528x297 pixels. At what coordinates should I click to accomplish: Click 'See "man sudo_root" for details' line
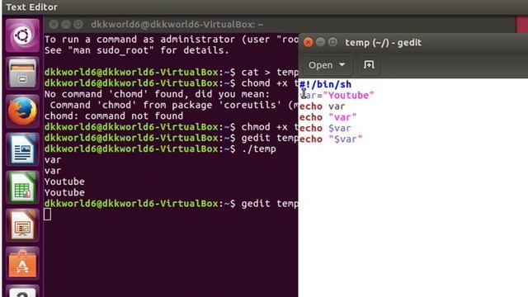pyautogui.click(x=137, y=50)
